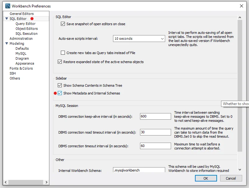Open Modeling Defaults preferences
This screenshot has height=188, width=249.
click(22, 48)
